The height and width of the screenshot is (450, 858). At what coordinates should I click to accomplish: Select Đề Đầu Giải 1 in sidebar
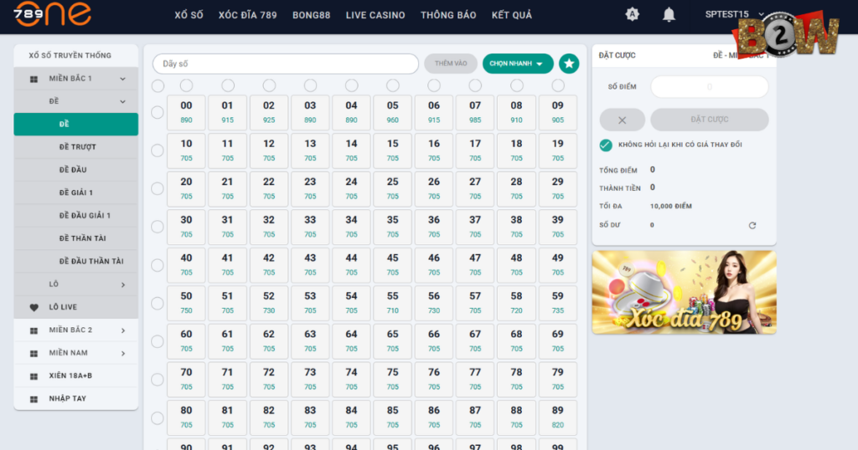point(76,216)
